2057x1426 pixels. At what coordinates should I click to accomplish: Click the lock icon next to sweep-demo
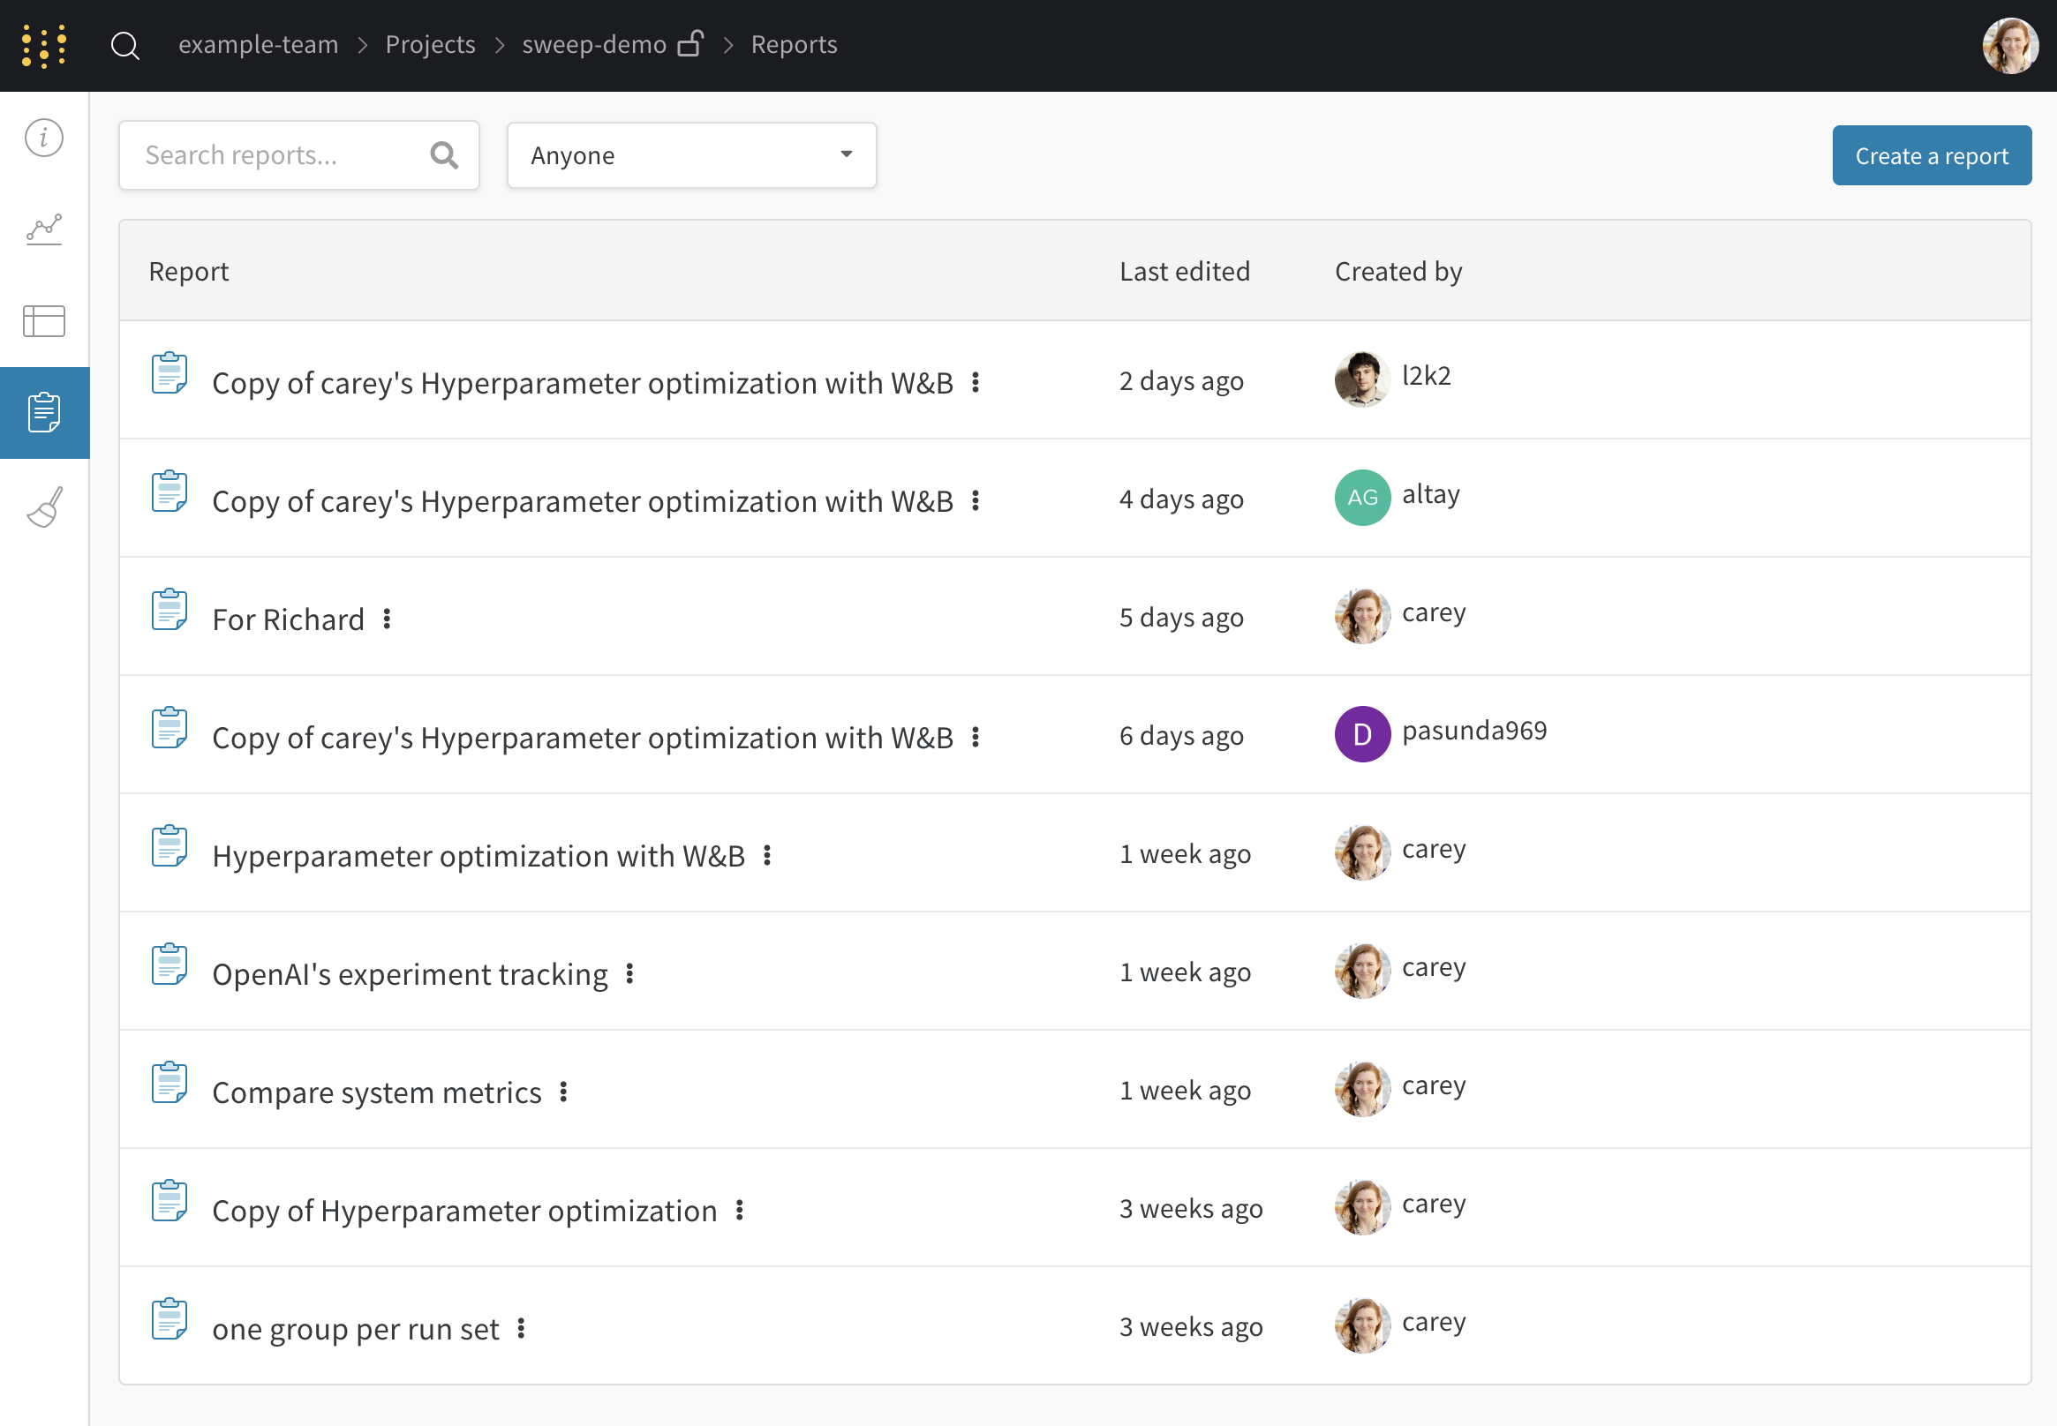pos(690,44)
